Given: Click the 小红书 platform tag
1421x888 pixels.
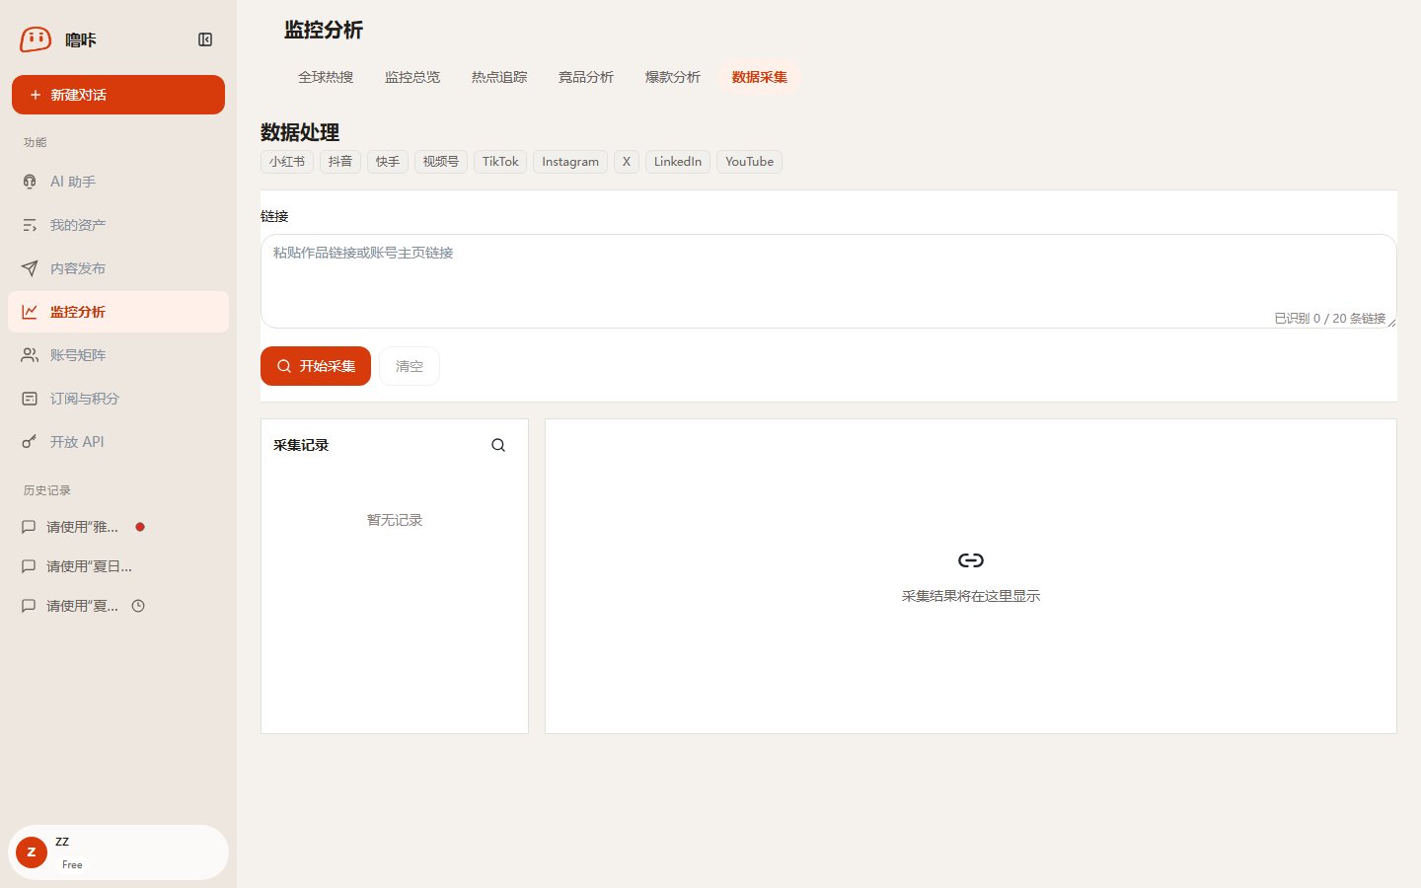Looking at the screenshot, I should click(287, 162).
